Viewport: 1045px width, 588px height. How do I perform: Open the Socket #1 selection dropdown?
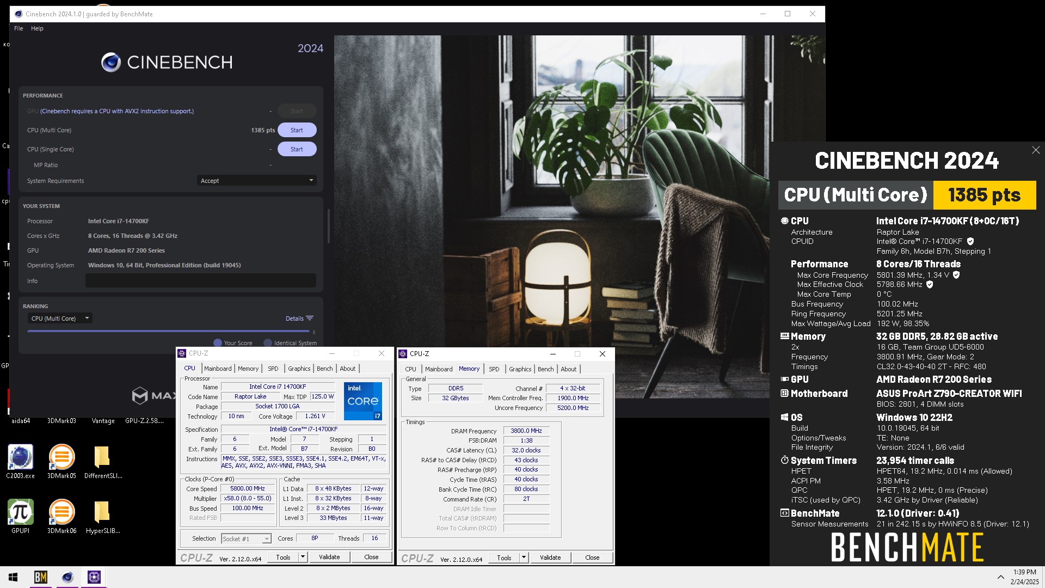(x=246, y=538)
